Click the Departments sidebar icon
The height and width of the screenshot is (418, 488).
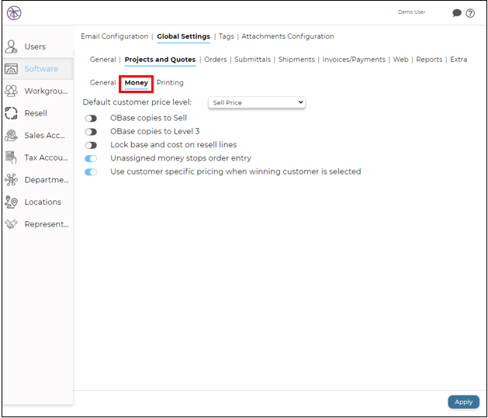(11, 180)
